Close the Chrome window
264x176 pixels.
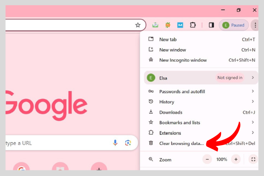255,10
